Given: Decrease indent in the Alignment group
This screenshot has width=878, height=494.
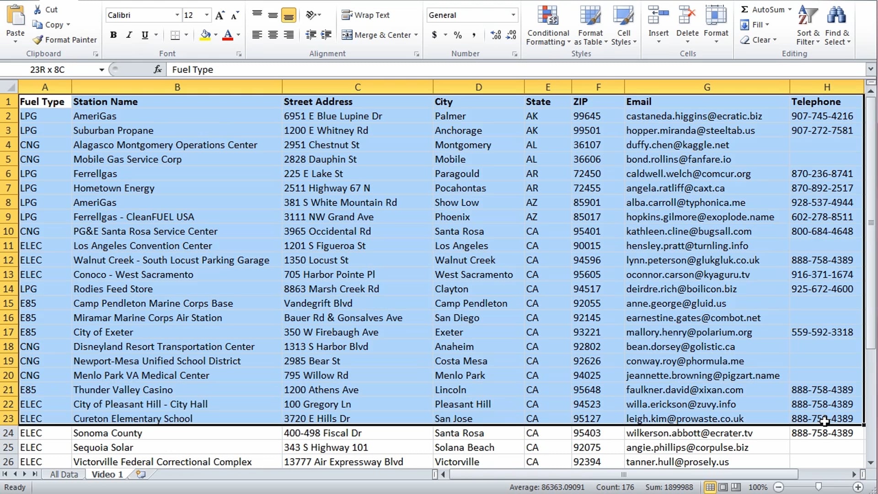Looking at the screenshot, I should click(x=311, y=35).
